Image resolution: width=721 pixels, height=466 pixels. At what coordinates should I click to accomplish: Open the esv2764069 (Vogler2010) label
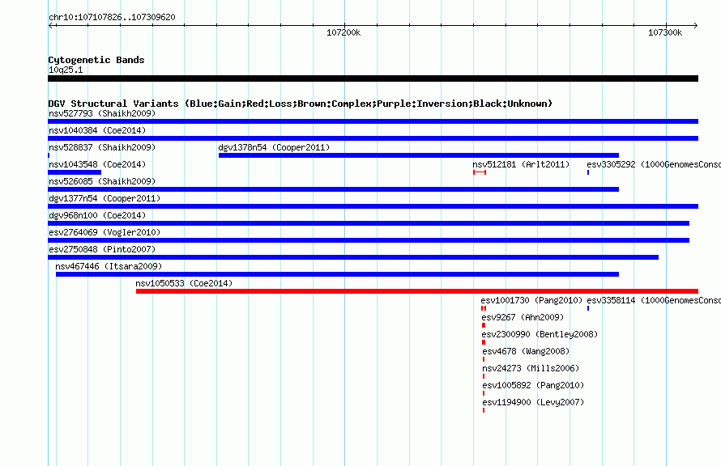pyautogui.click(x=105, y=232)
